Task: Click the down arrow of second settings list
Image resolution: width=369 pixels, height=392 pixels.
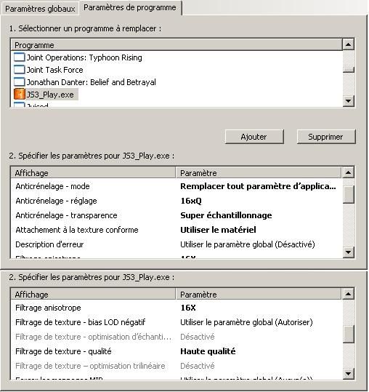Action: coord(348,374)
